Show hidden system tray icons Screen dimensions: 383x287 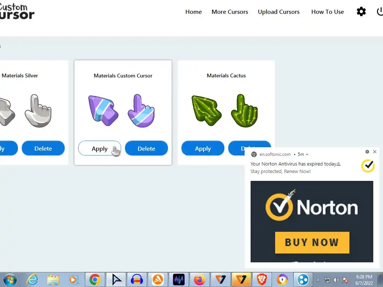[318, 280]
